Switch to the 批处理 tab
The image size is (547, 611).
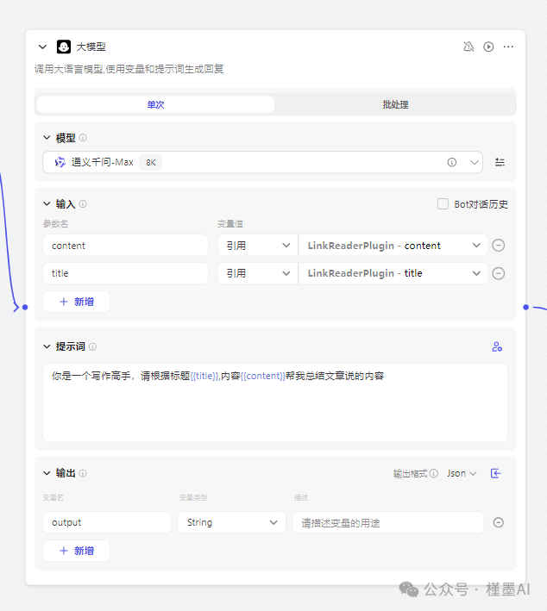(395, 104)
